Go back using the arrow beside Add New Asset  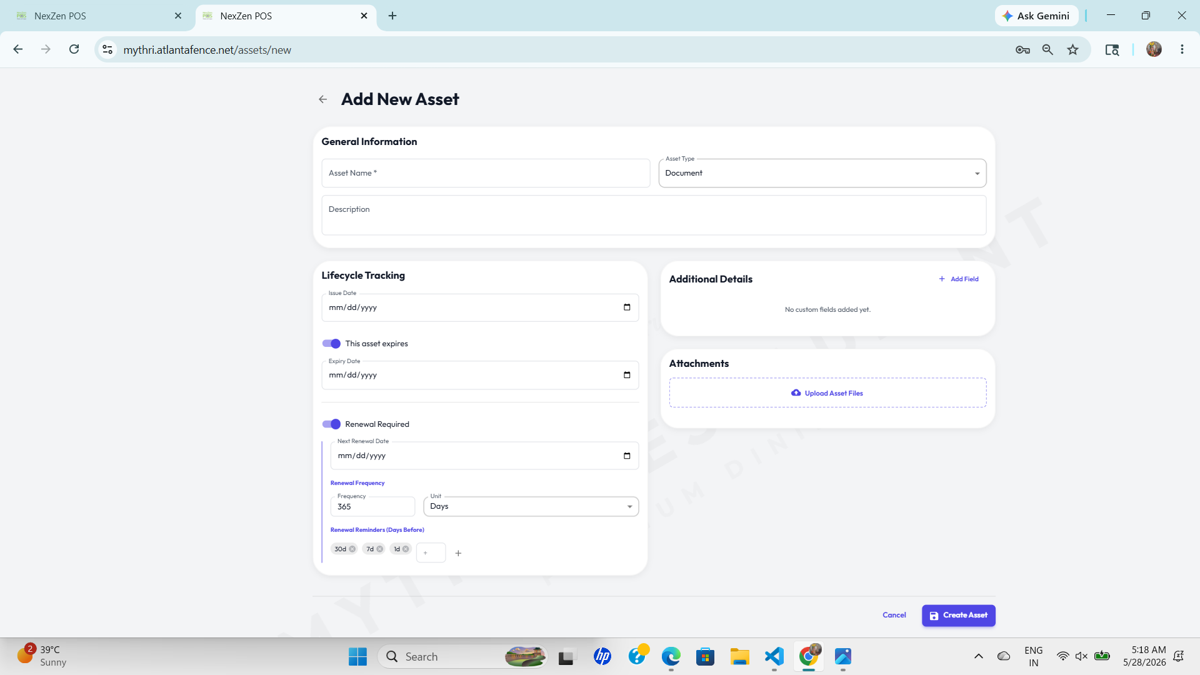322,99
